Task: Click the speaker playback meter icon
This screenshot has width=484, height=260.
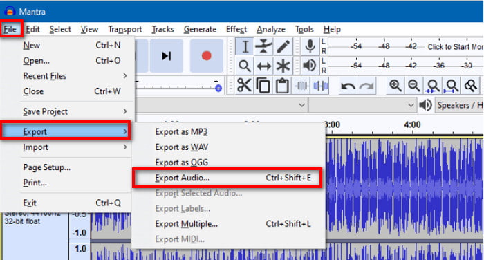Action: click(309, 66)
